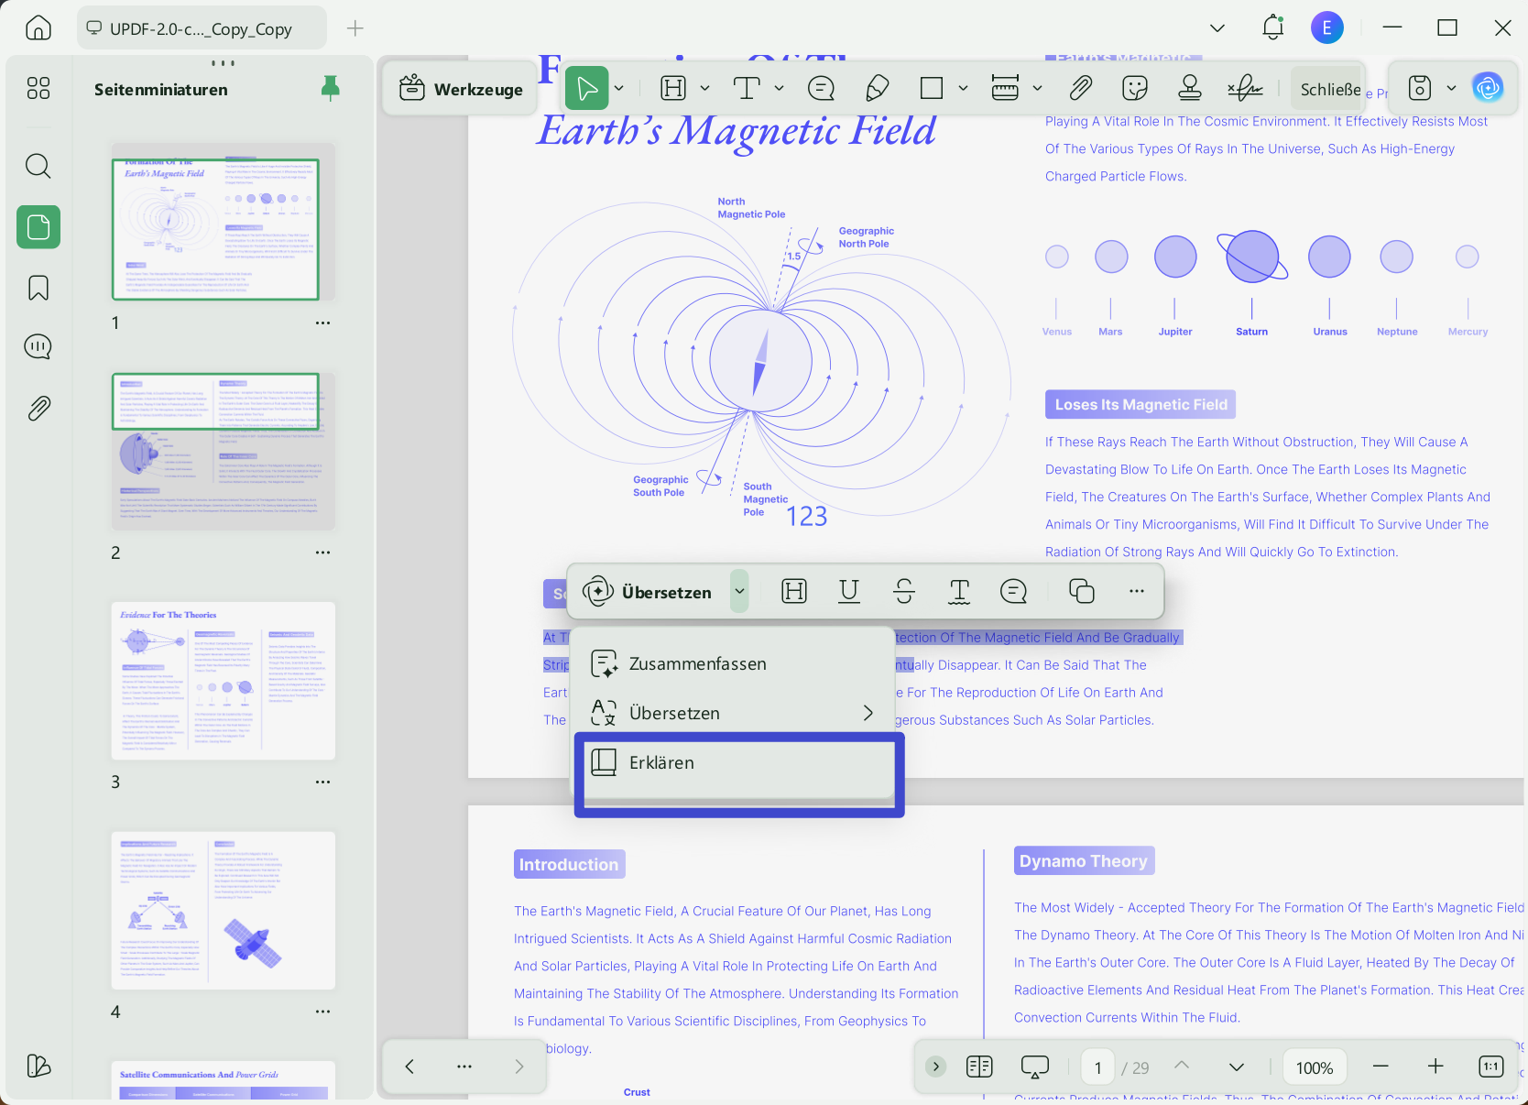
Task: Open the sticker tool icon
Action: click(1135, 88)
